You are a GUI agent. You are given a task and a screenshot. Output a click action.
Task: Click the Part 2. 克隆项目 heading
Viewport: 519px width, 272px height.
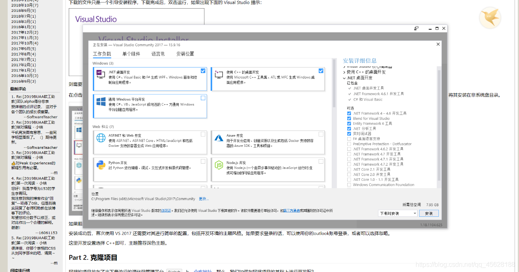[x=93, y=258]
